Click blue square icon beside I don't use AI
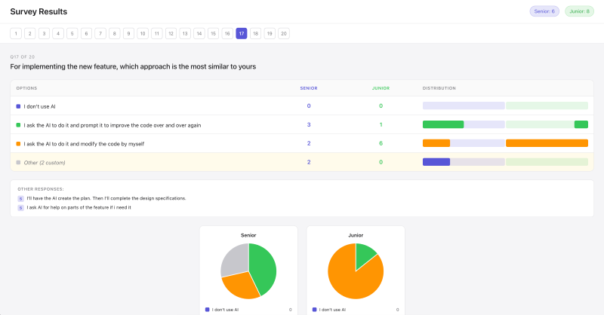The width and height of the screenshot is (604, 315). coord(19,106)
